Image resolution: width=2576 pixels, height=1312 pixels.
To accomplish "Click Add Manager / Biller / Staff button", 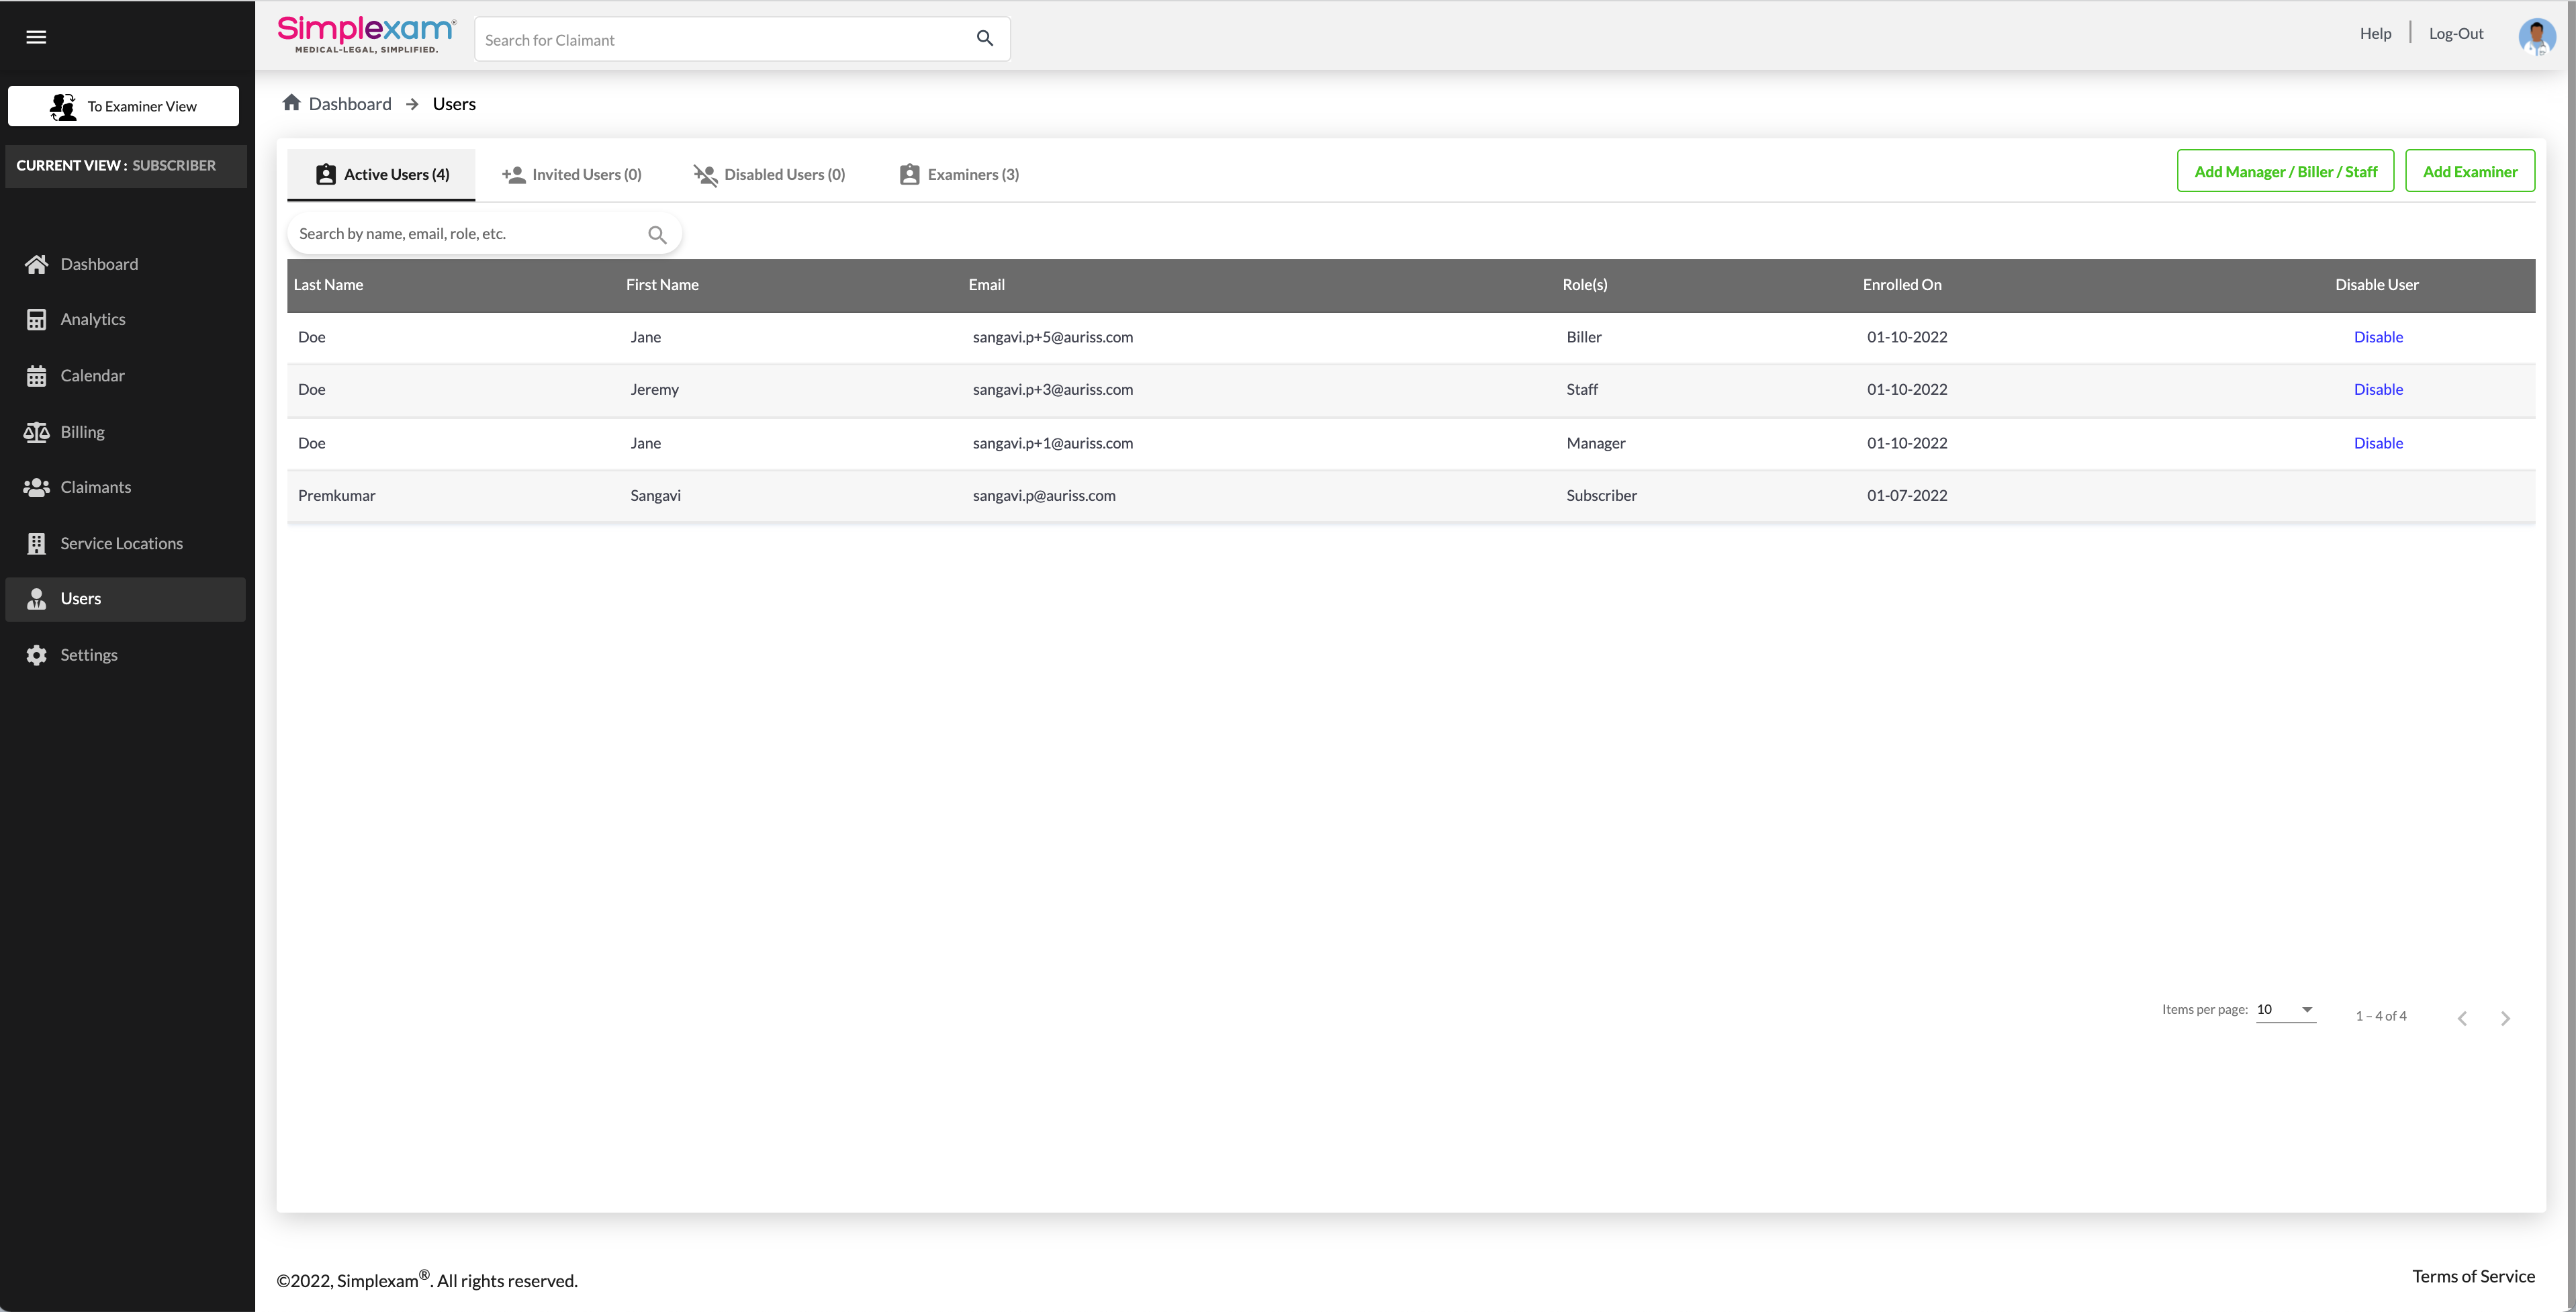I will [2285, 171].
